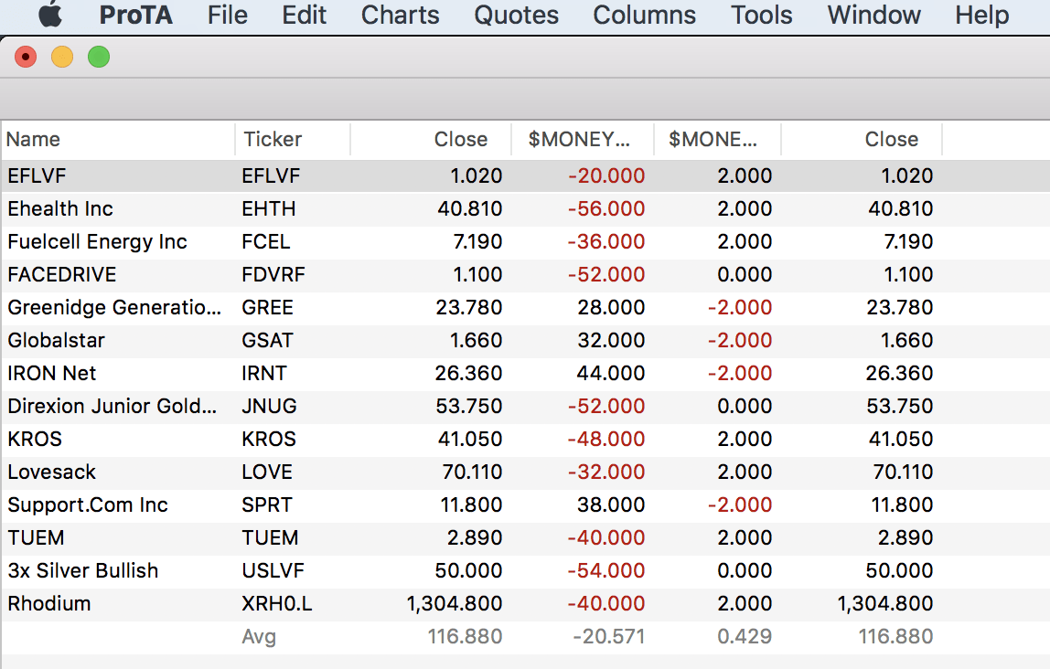
Task: Open the Columns menu
Action: pos(644,15)
